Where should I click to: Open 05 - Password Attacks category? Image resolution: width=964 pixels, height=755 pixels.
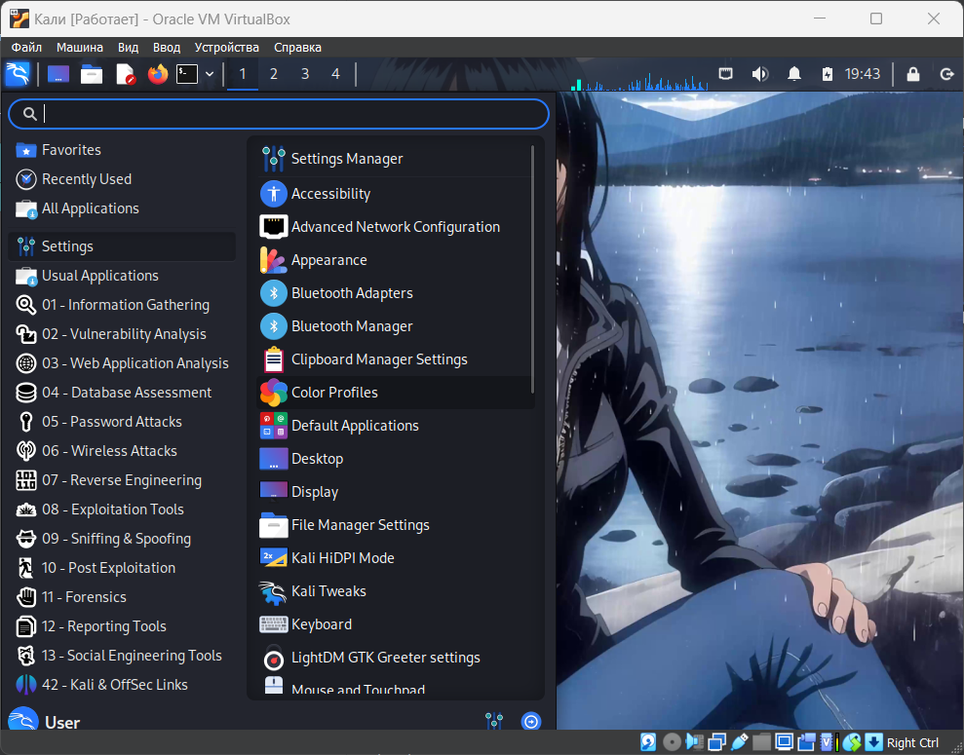click(x=123, y=422)
